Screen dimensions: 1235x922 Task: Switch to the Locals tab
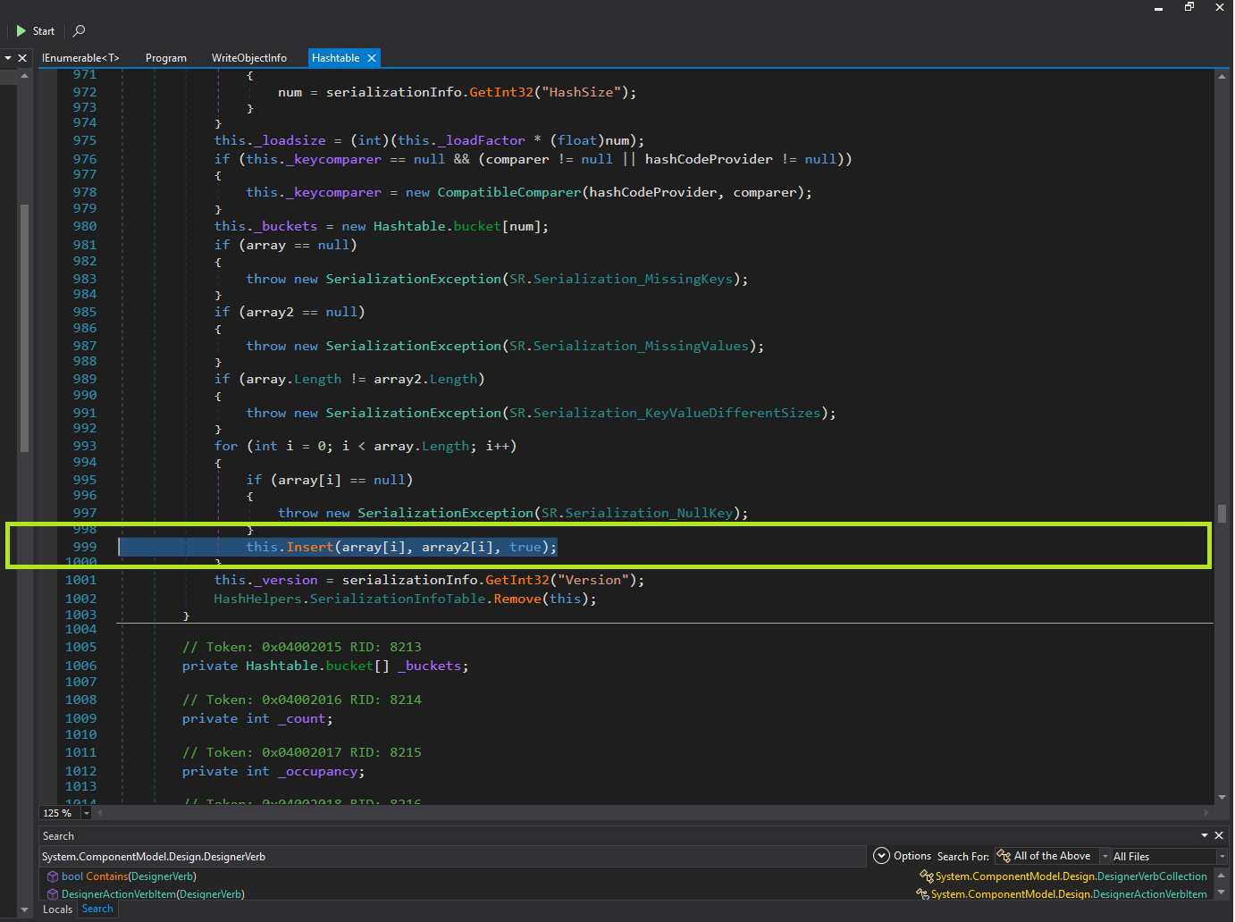pyautogui.click(x=57, y=909)
